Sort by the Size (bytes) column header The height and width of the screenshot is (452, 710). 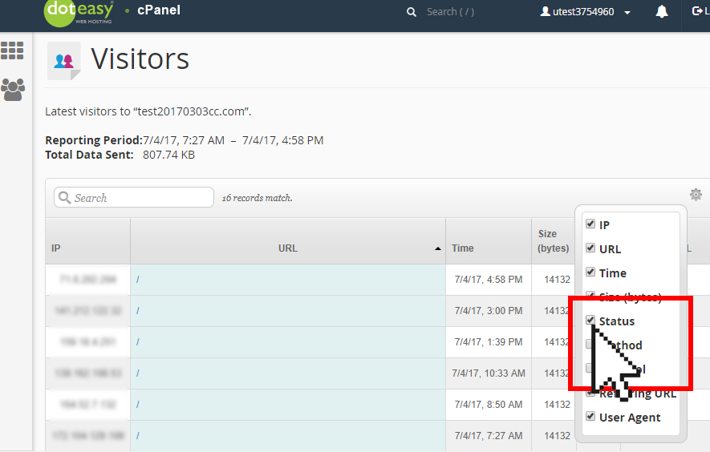pyautogui.click(x=553, y=240)
